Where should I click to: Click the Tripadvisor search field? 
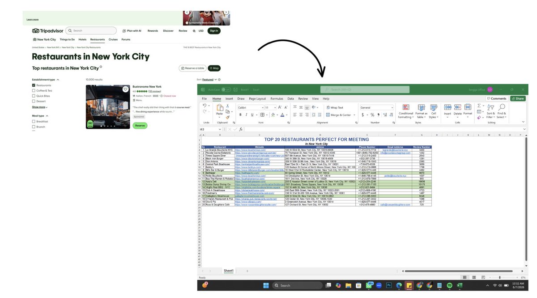(91, 31)
